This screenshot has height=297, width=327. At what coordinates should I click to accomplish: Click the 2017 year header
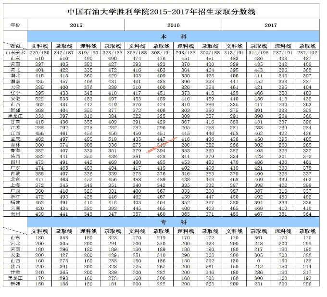click(271, 25)
